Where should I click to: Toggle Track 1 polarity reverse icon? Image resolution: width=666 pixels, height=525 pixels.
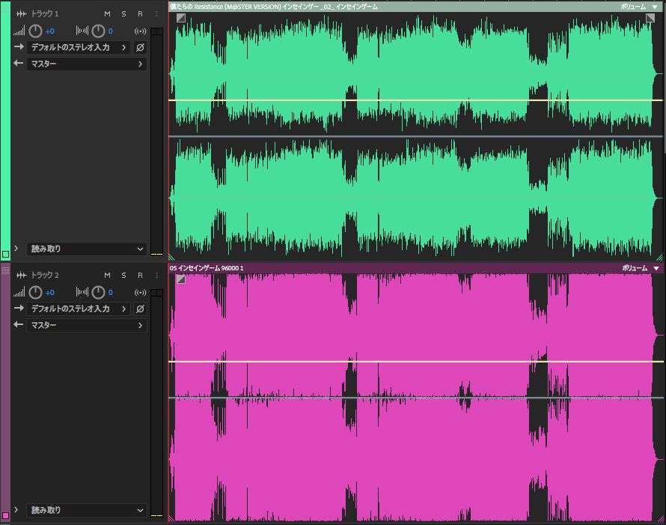140,48
